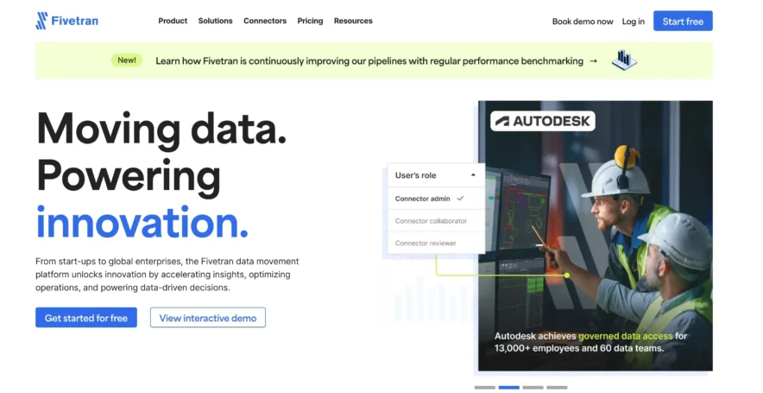The width and height of the screenshot is (763, 393).
Task: Expand the Solutions menu
Action: (215, 21)
